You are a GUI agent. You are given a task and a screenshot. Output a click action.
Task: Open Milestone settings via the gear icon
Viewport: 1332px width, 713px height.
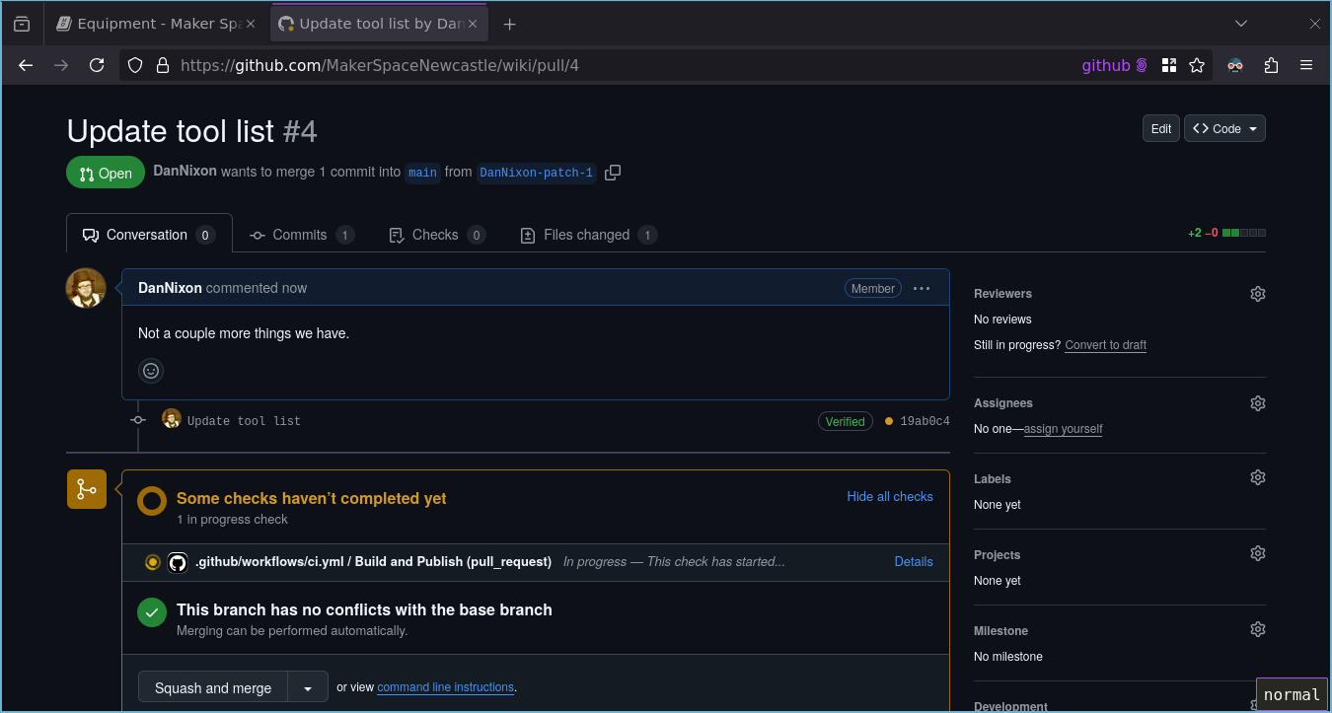(1257, 628)
